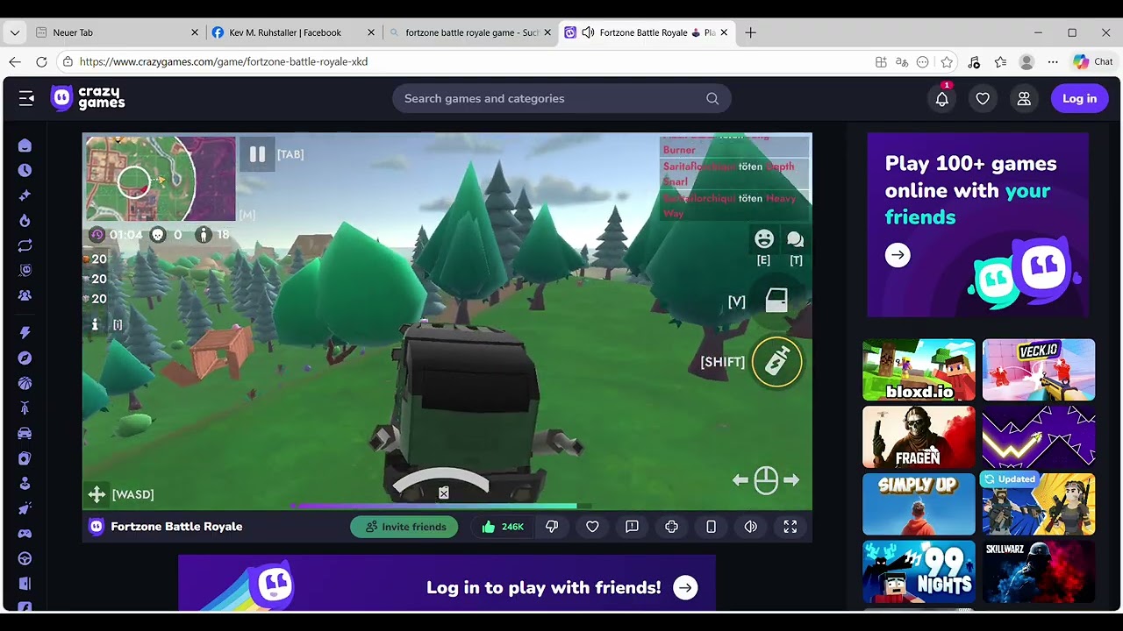Image resolution: width=1123 pixels, height=631 pixels.
Task: Open Recently played clock icon in sidebar
Action: [x=25, y=170]
